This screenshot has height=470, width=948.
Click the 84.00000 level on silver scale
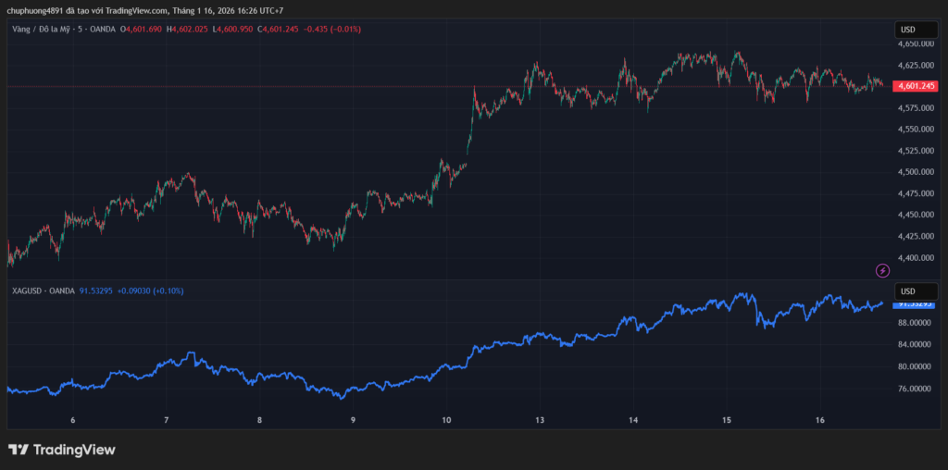915,344
